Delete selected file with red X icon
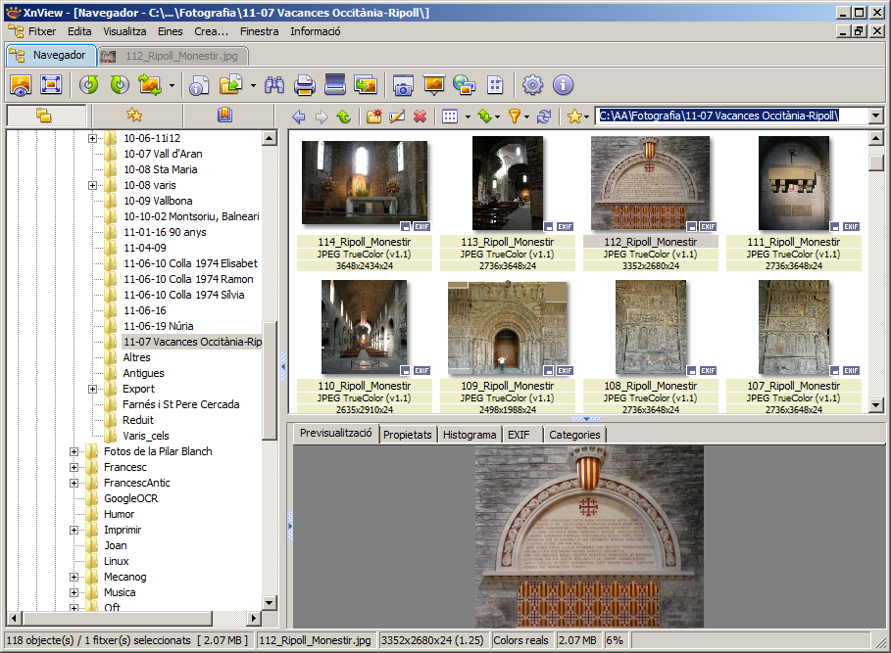The width and height of the screenshot is (891, 653). (x=420, y=116)
